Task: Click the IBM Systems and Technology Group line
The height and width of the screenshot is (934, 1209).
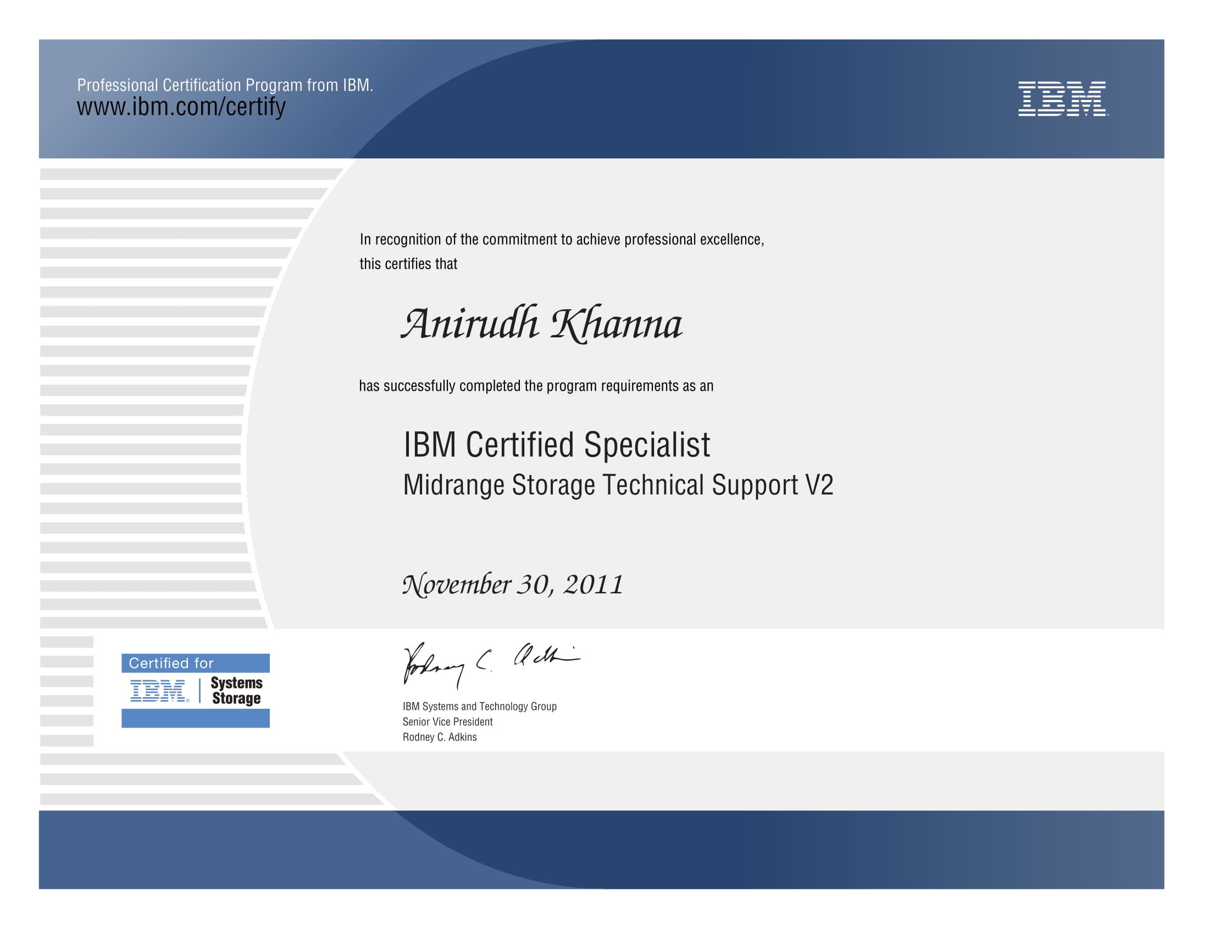Action: pos(479,707)
